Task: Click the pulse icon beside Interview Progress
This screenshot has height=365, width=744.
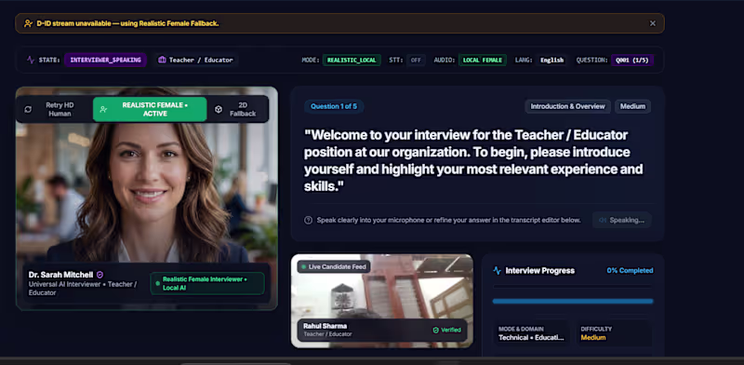Action: (497, 270)
